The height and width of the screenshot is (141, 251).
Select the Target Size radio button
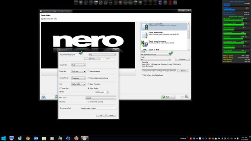(x=60, y=88)
